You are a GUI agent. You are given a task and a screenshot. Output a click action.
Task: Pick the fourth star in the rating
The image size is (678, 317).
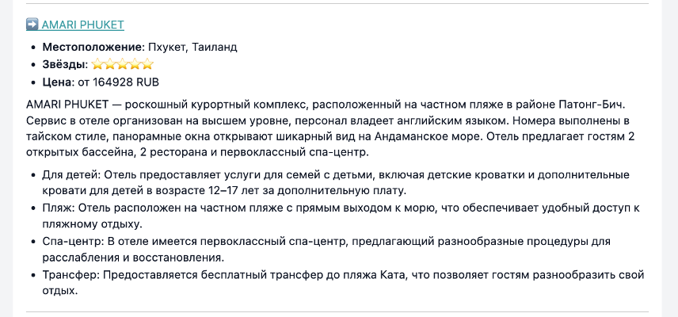[x=135, y=64]
